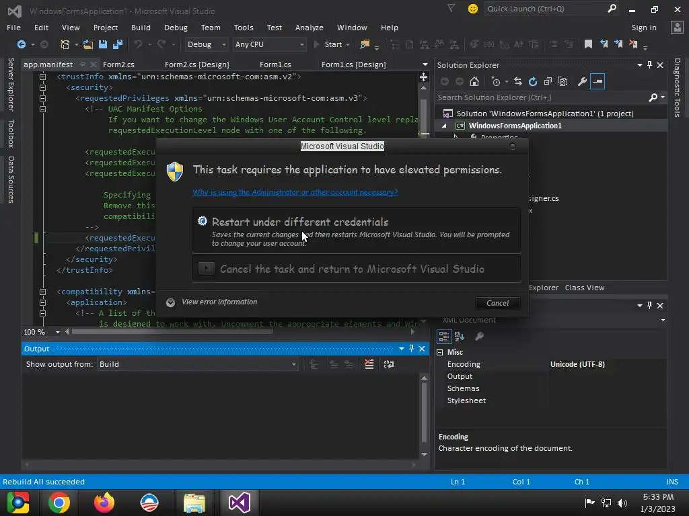Pin the Solution Explorer panel

coord(649,65)
